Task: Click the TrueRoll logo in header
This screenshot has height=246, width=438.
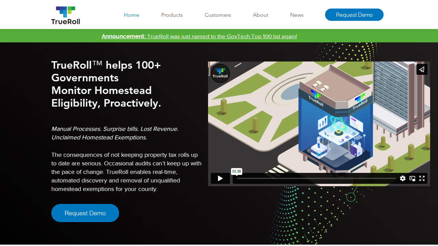Action: click(x=66, y=15)
